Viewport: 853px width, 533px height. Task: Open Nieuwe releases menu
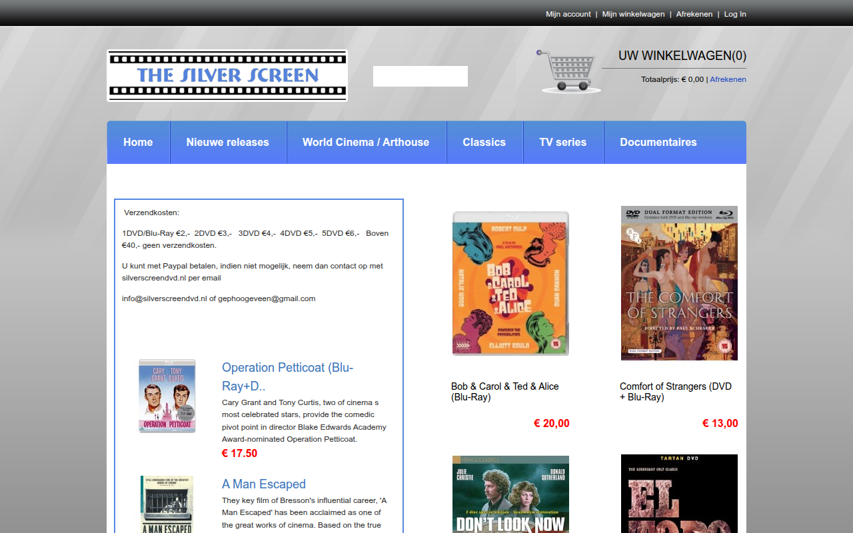[228, 142]
